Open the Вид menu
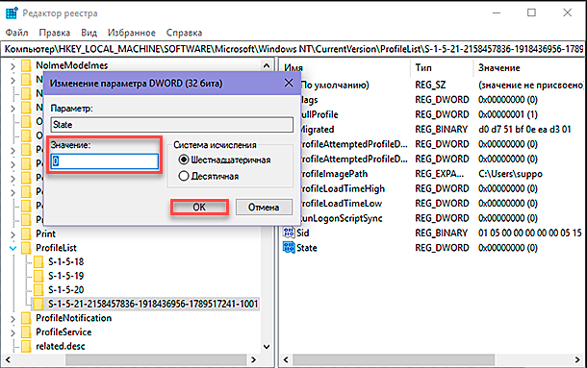This screenshot has width=587, height=368. click(x=89, y=33)
